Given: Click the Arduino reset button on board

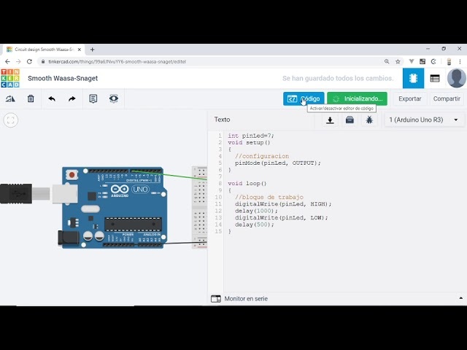Looking at the screenshot, I should [72, 176].
